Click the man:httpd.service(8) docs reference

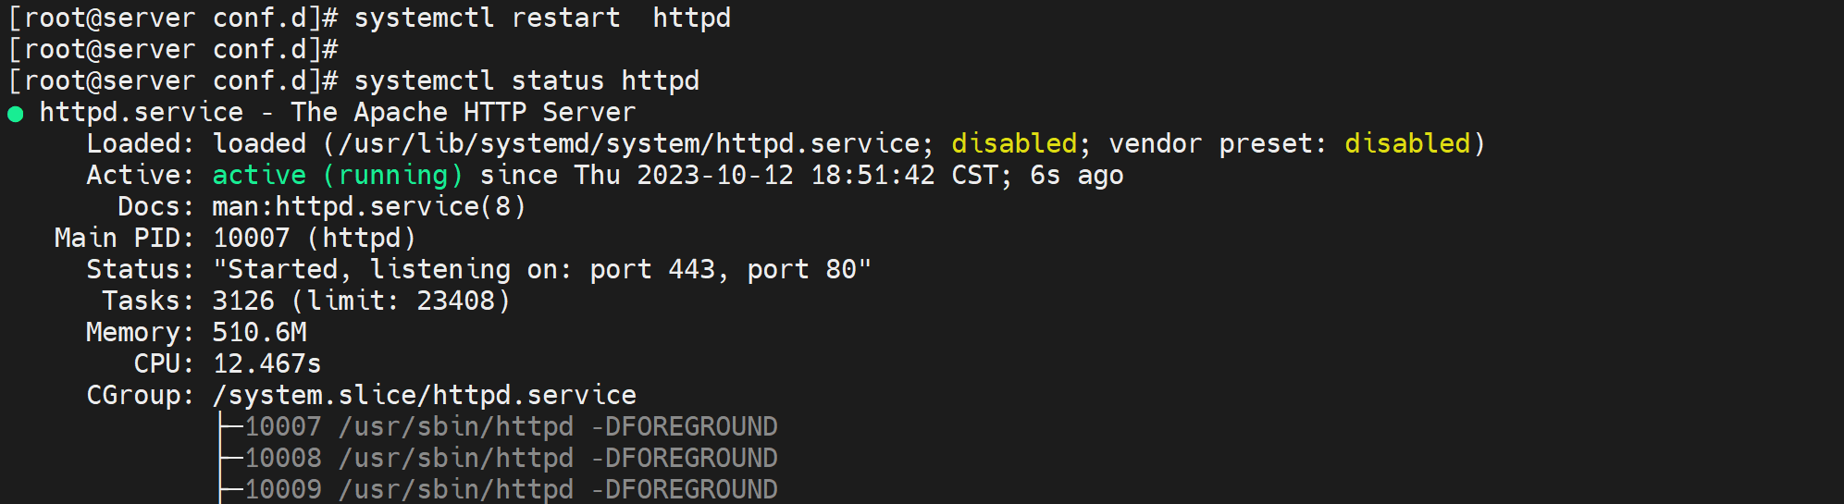tap(369, 207)
